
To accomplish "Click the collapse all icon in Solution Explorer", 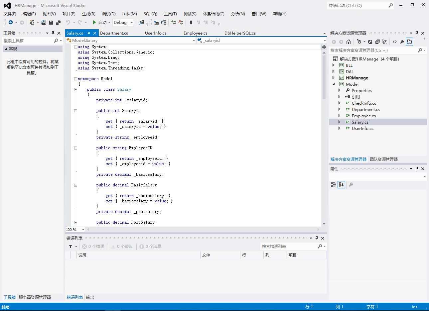I will pos(377,42).
